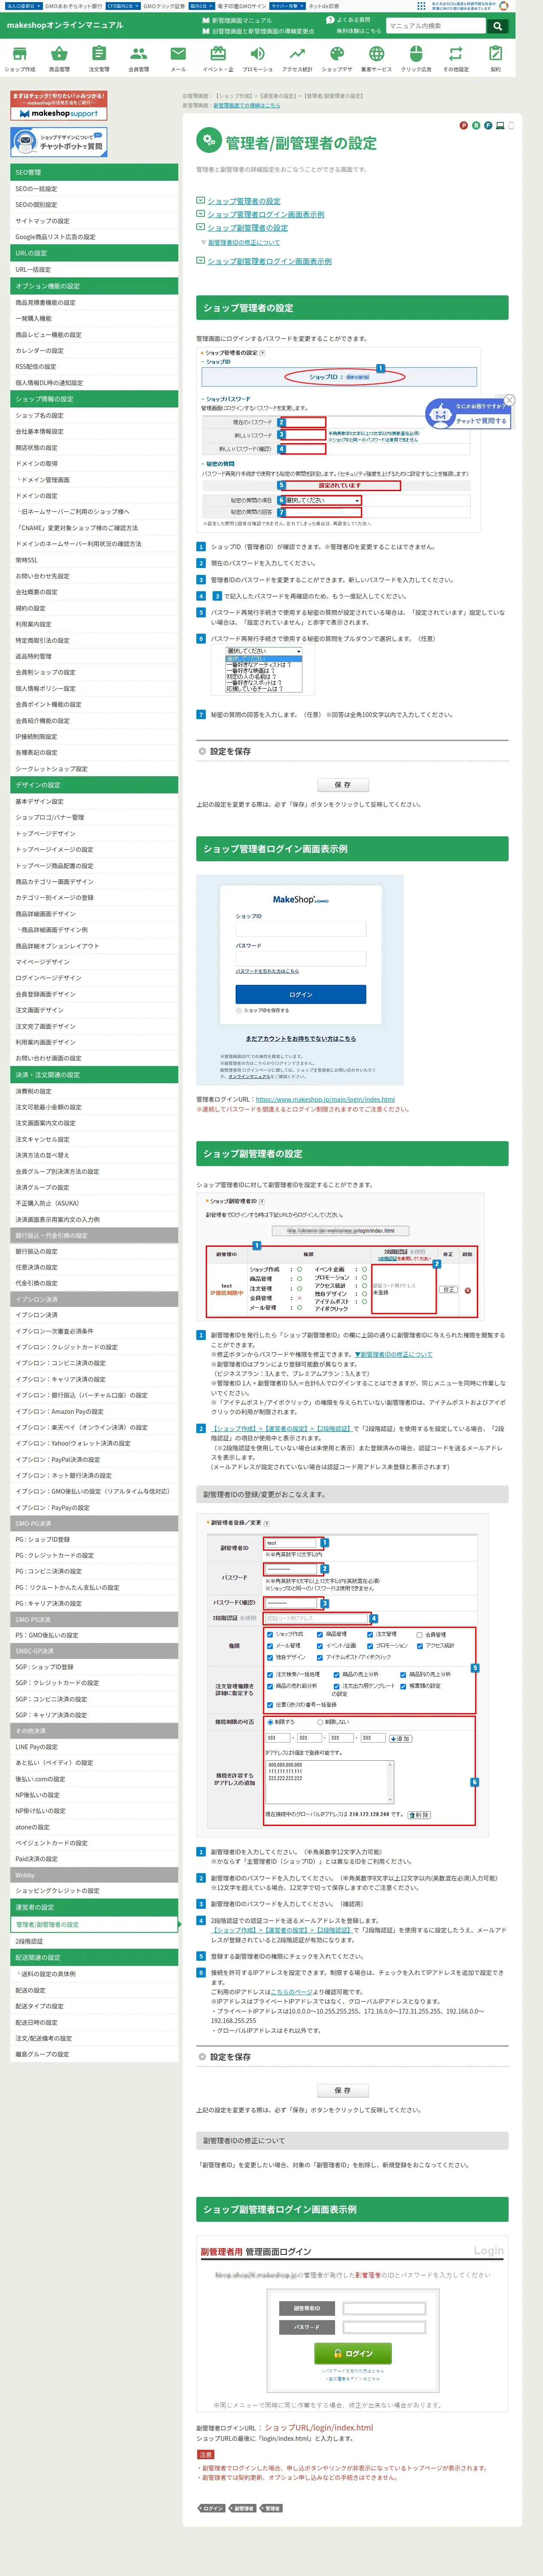Click the teal F plan badge icon

(x=487, y=125)
